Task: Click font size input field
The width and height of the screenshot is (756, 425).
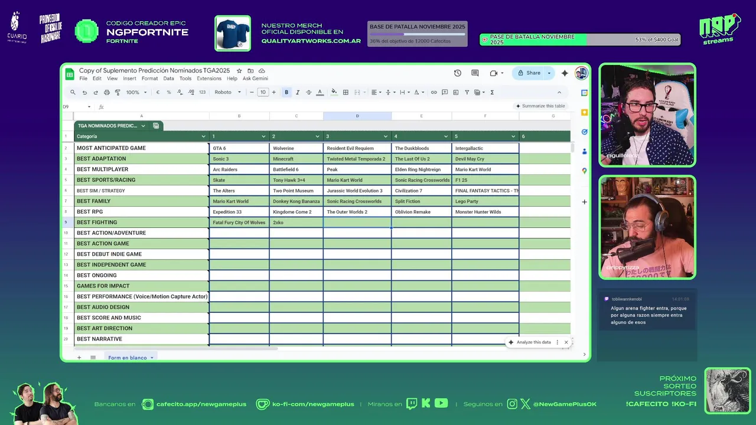Action: pos(263,92)
